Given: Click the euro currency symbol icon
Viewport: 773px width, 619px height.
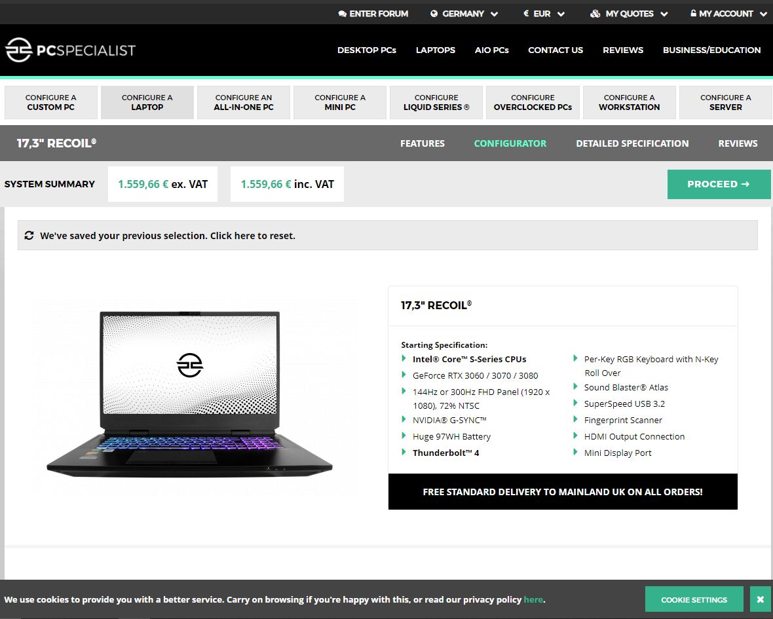Looking at the screenshot, I should tap(526, 14).
